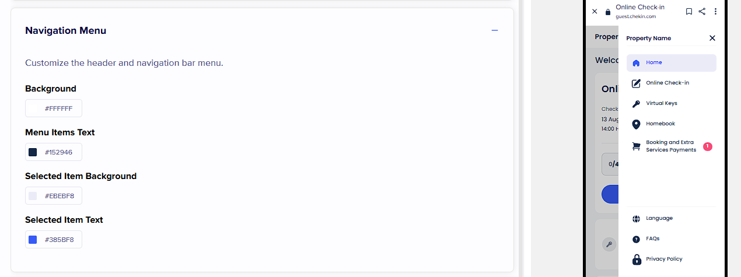Open the browser three-dot menu
The image size is (741, 277).
[x=715, y=11]
